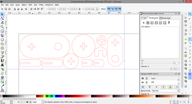Select the Bezier pen tool
The width and height of the screenshot is (192, 104).
2,57
